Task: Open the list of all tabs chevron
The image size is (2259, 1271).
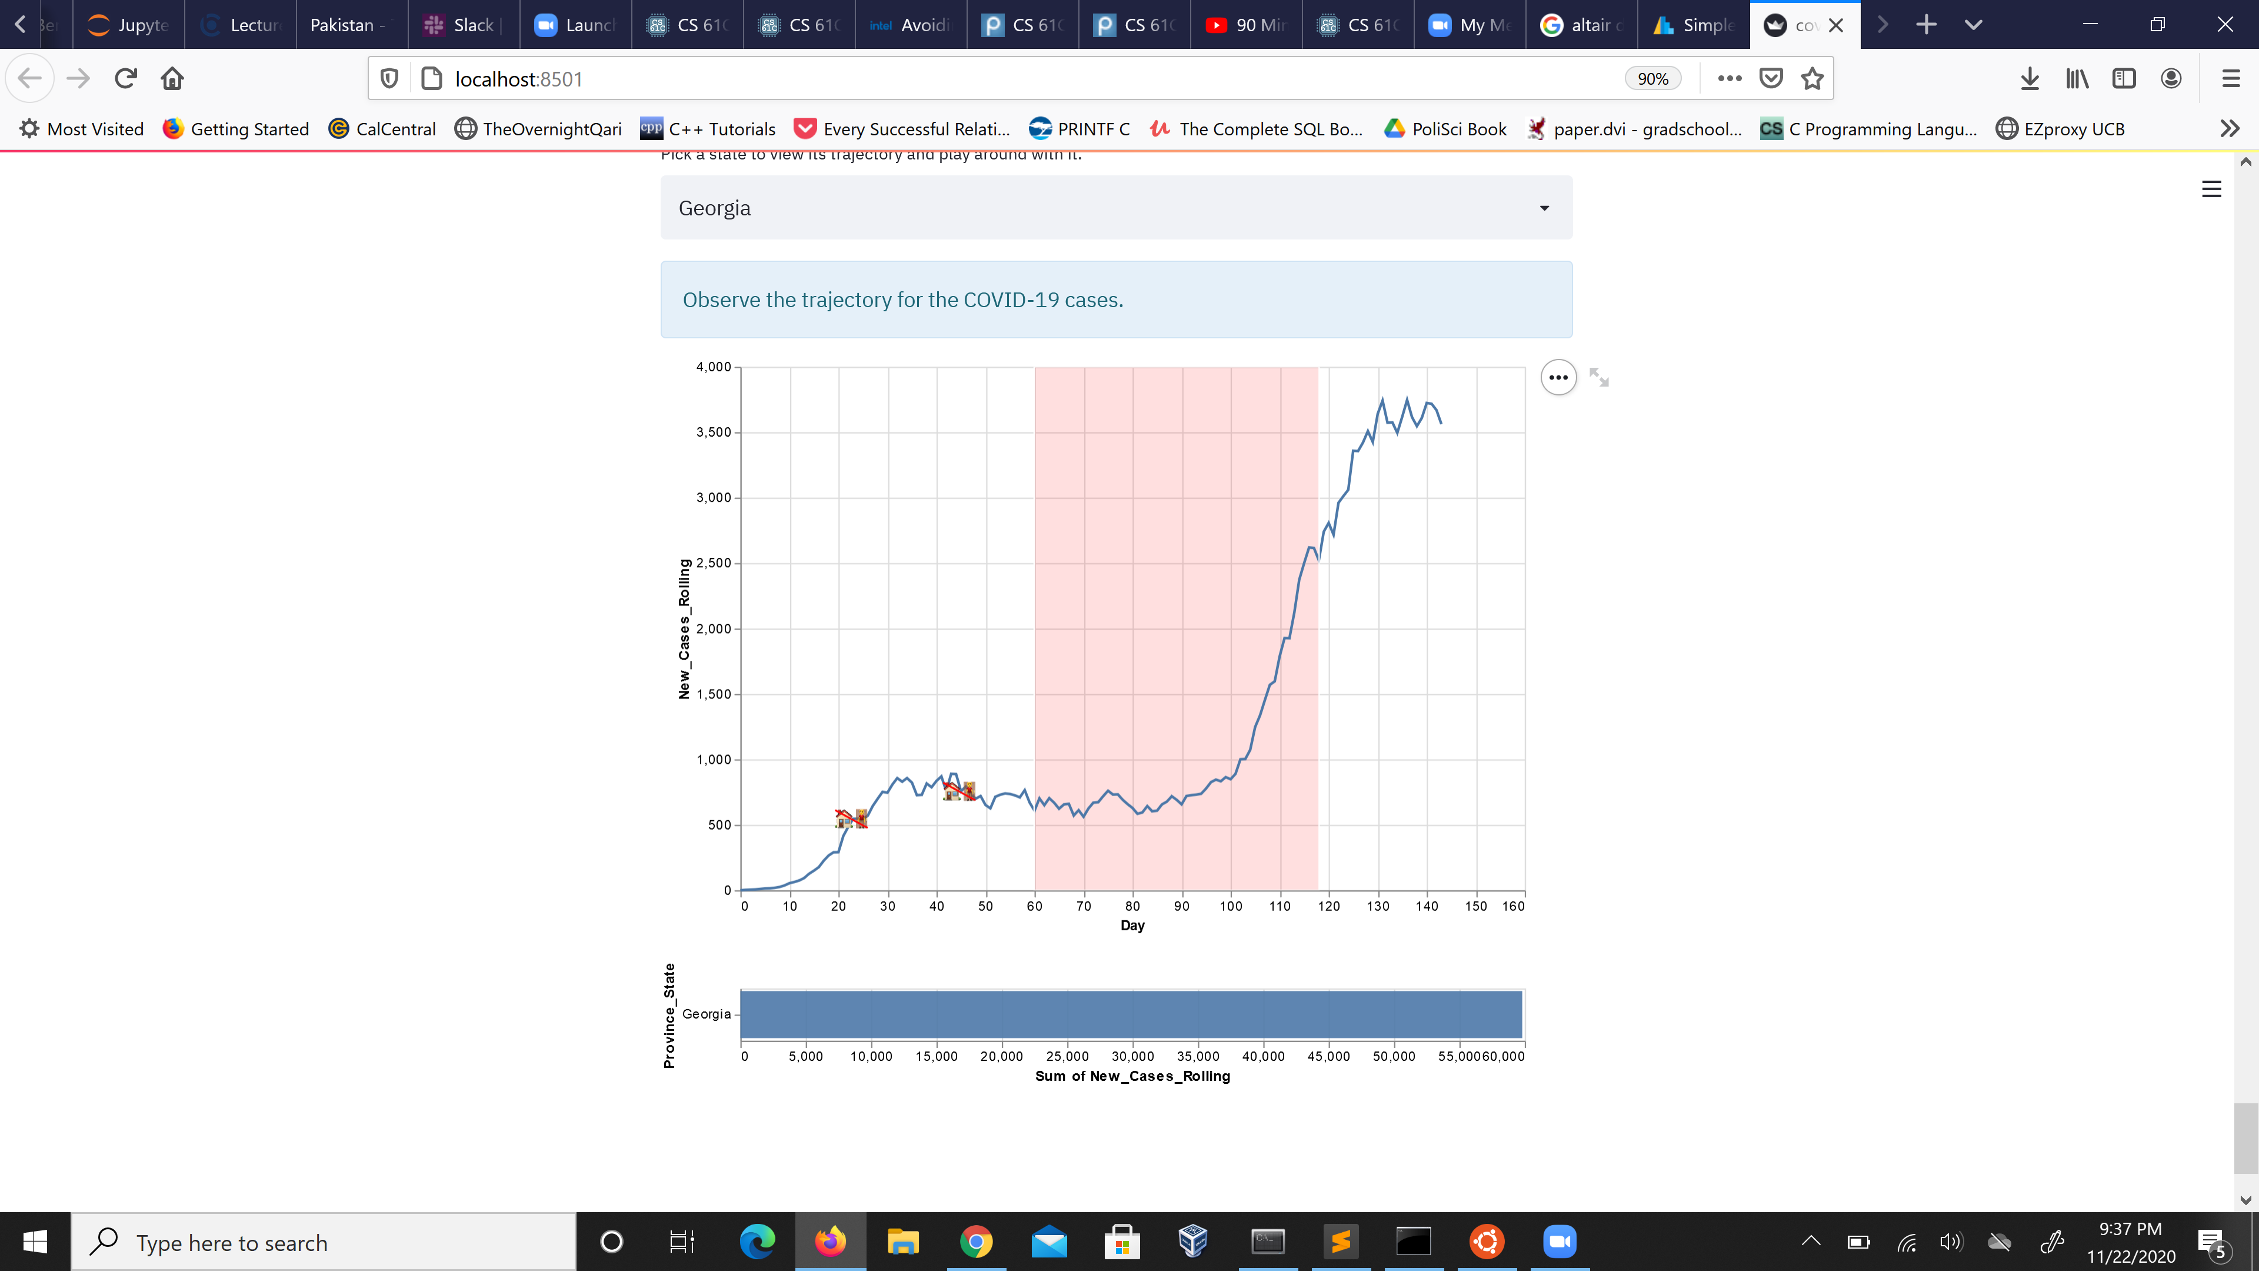Action: 1974,25
